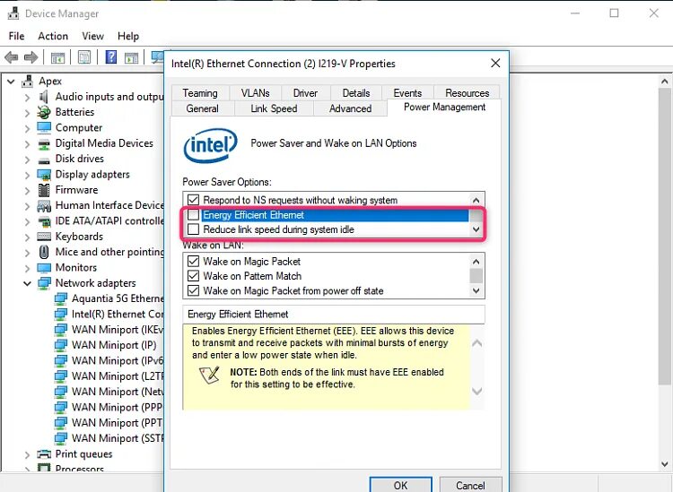
Task: Click the Back arrow toolbar icon
Action: click(12, 57)
